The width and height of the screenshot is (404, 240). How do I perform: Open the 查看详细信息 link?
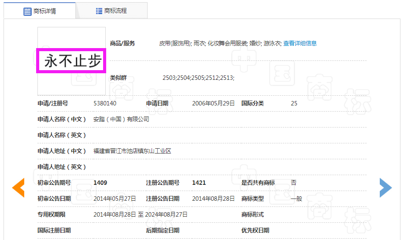(300, 43)
